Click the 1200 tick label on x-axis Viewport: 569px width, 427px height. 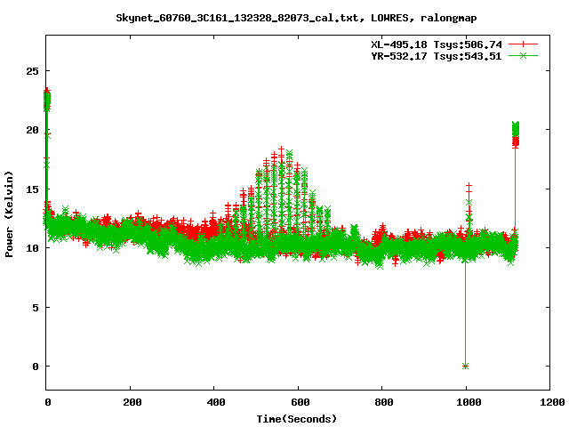549,402
